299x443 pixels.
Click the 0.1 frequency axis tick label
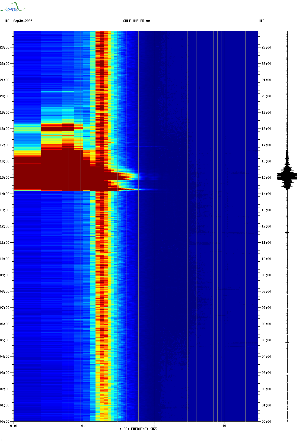84,426
